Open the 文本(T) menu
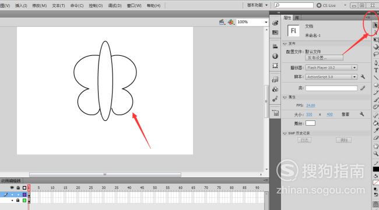Viewport: 379px width, 210px height. (x=58, y=6)
